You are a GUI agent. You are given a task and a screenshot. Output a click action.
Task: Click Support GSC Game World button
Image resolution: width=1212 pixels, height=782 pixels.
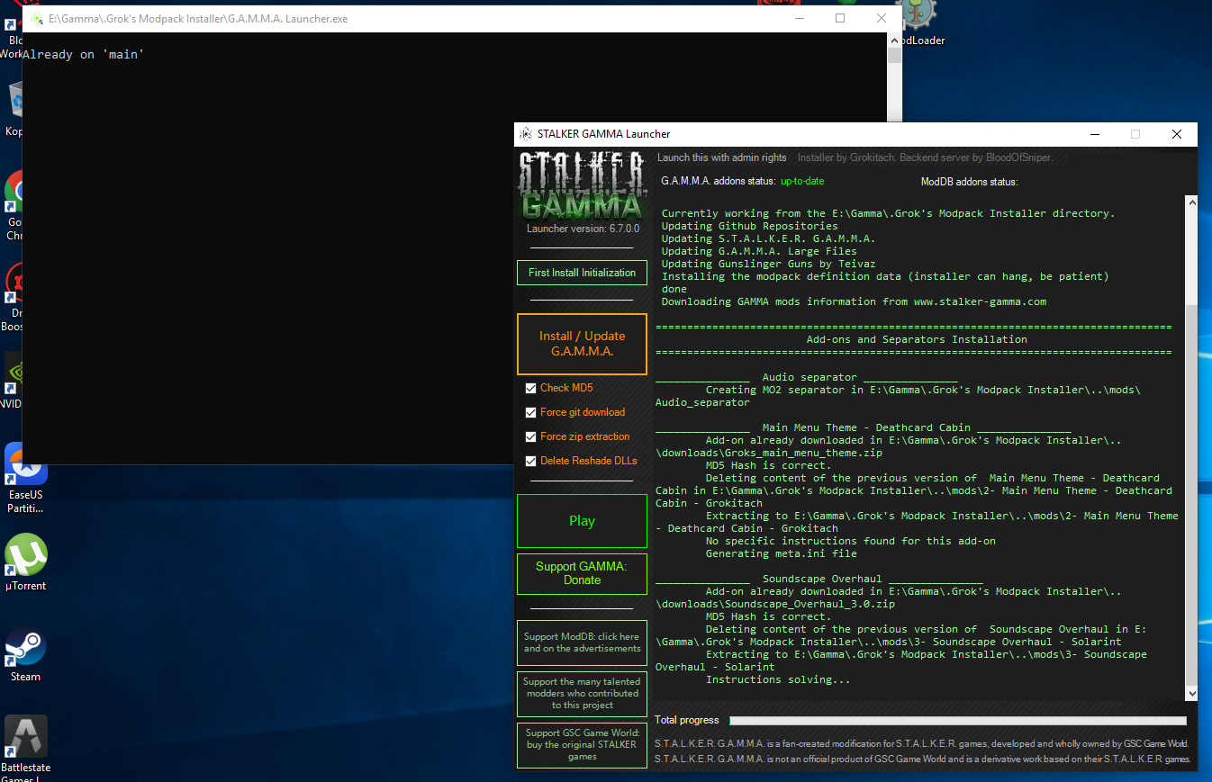(582, 745)
